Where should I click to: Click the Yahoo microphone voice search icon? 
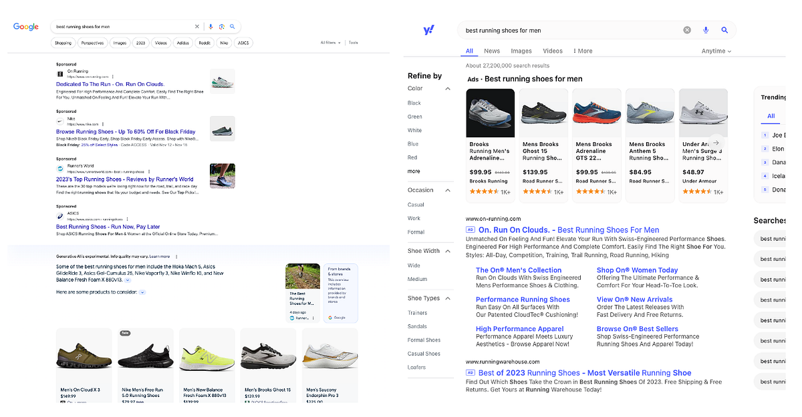point(706,29)
